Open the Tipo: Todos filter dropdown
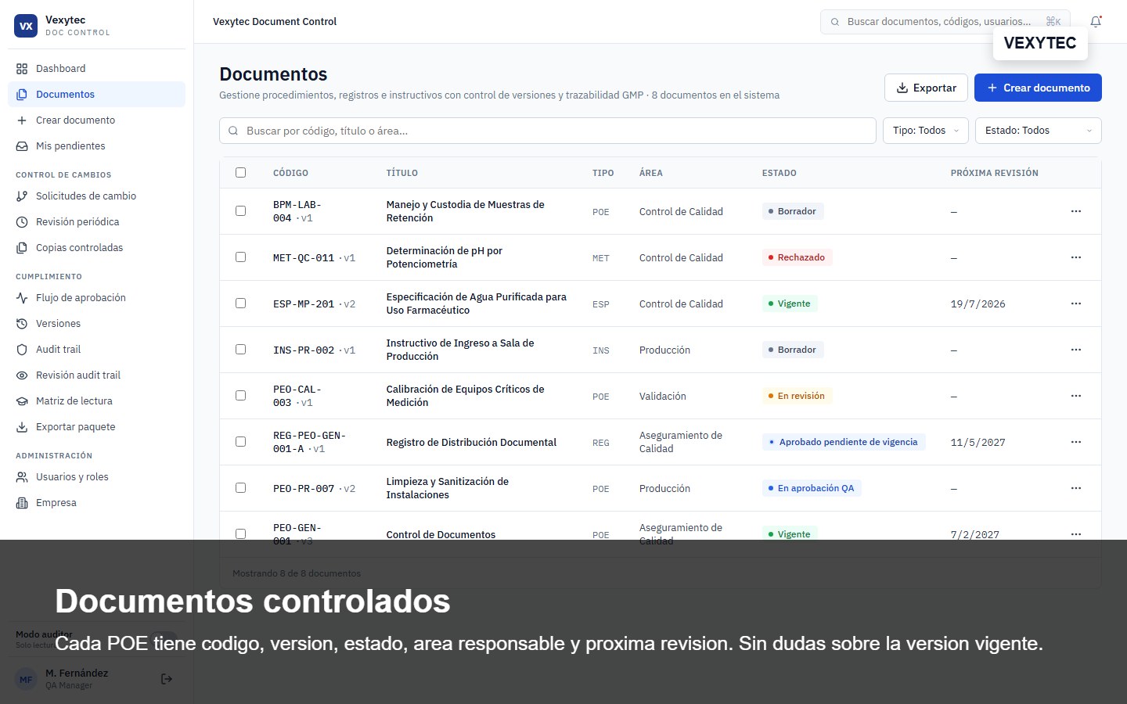 [926, 131]
